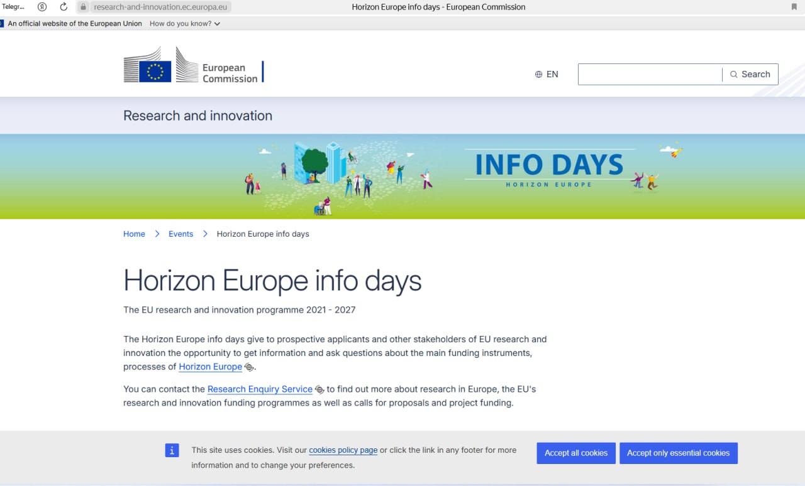Click the Yandex icon in browser bar
The image size is (805, 486).
42,7
